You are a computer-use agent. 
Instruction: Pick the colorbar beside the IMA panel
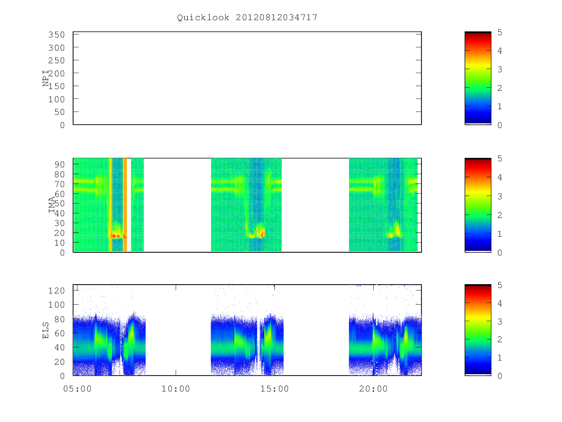478,205
